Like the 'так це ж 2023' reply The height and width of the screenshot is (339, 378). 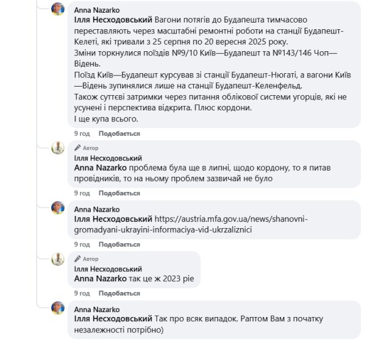tap(119, 296)
